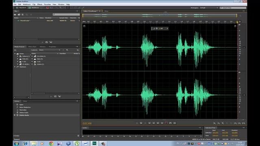Toggle Skip Selection button in transport

coord(175,123)
